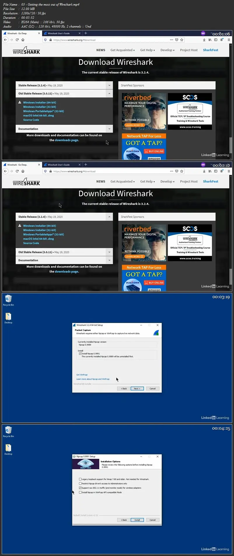The width and height of the screenshot is (234, 556).
Task: Open Recycle Bin in 00:03:19 desktop frame
Action: pyautogui.click(x=8, y=300)
